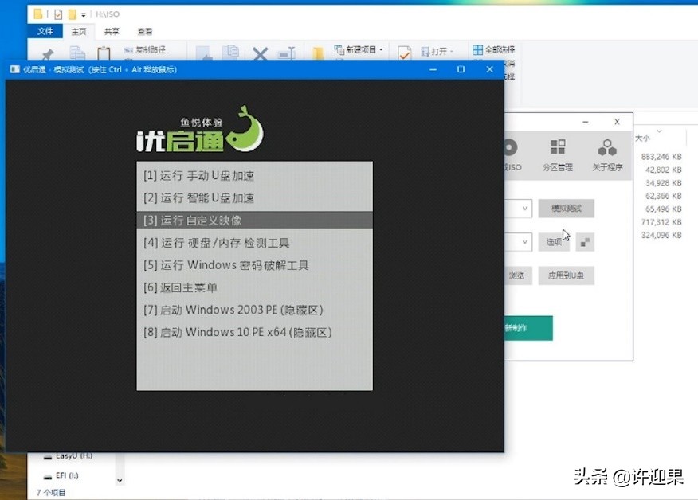Maximize the 优启通 模拟测试 window
The height and width of the screenshot is (500, 698).
click(461, 69)
